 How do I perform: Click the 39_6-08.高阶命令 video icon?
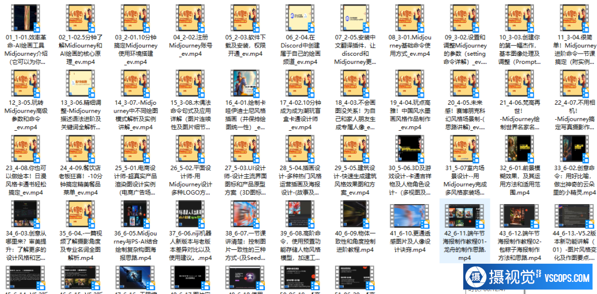(x=300, y=213)
